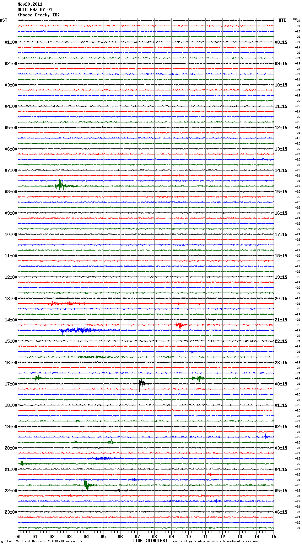Click minute tick label 15 on time axis
Screen dimensions: 302x546
pyautogui.click(x=273, y=536)
